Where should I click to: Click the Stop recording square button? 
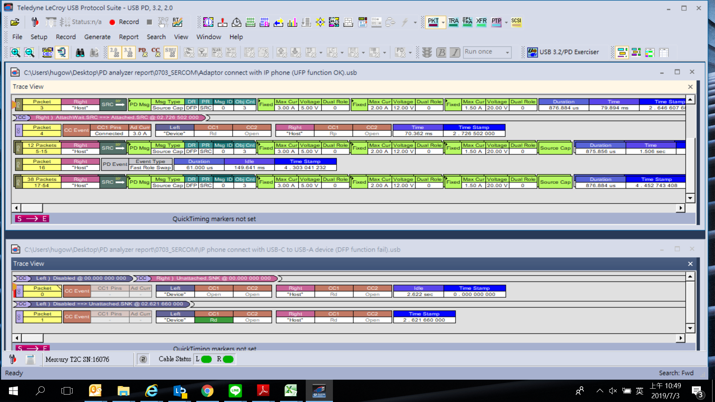pos(149,22)
